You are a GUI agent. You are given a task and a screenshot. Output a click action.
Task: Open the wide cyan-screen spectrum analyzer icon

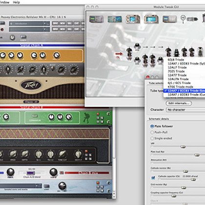pyautogui.click(x=151, y=19)
